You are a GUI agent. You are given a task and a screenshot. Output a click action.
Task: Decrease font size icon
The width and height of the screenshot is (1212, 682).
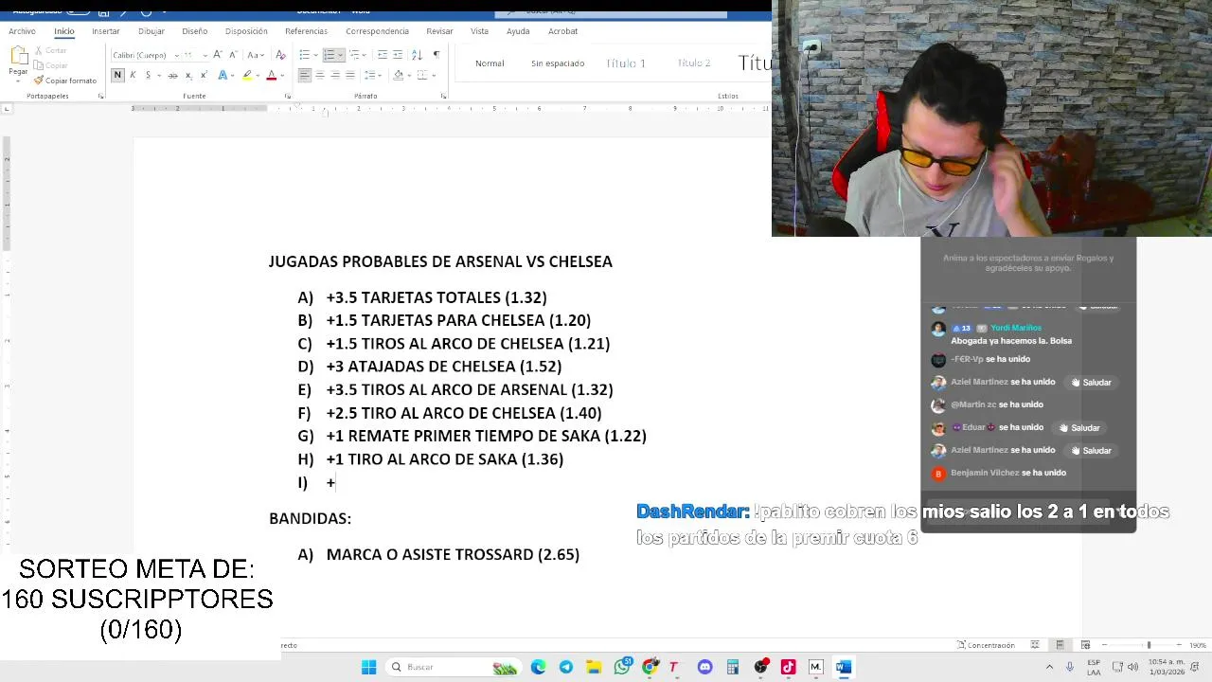tap(232, 54)
